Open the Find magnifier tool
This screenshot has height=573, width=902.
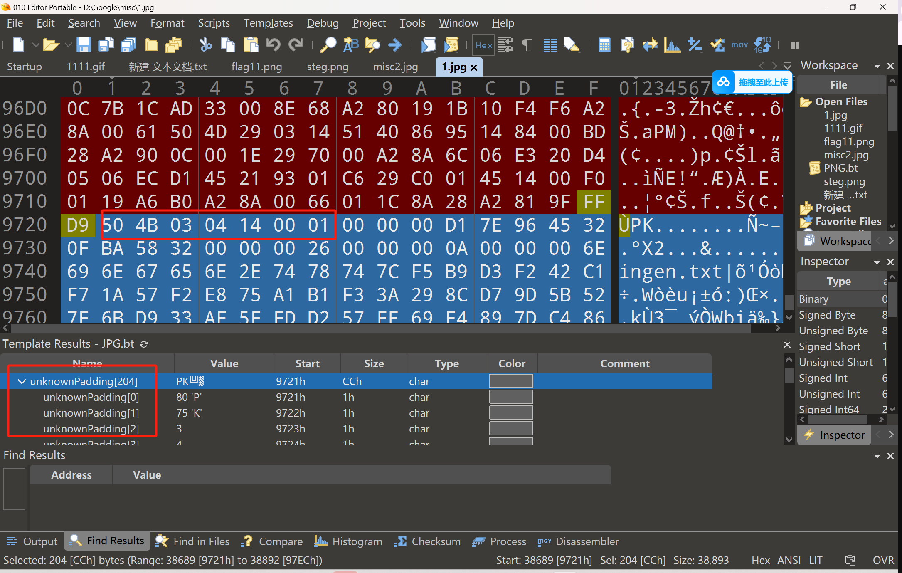click(x=328, y=45)
